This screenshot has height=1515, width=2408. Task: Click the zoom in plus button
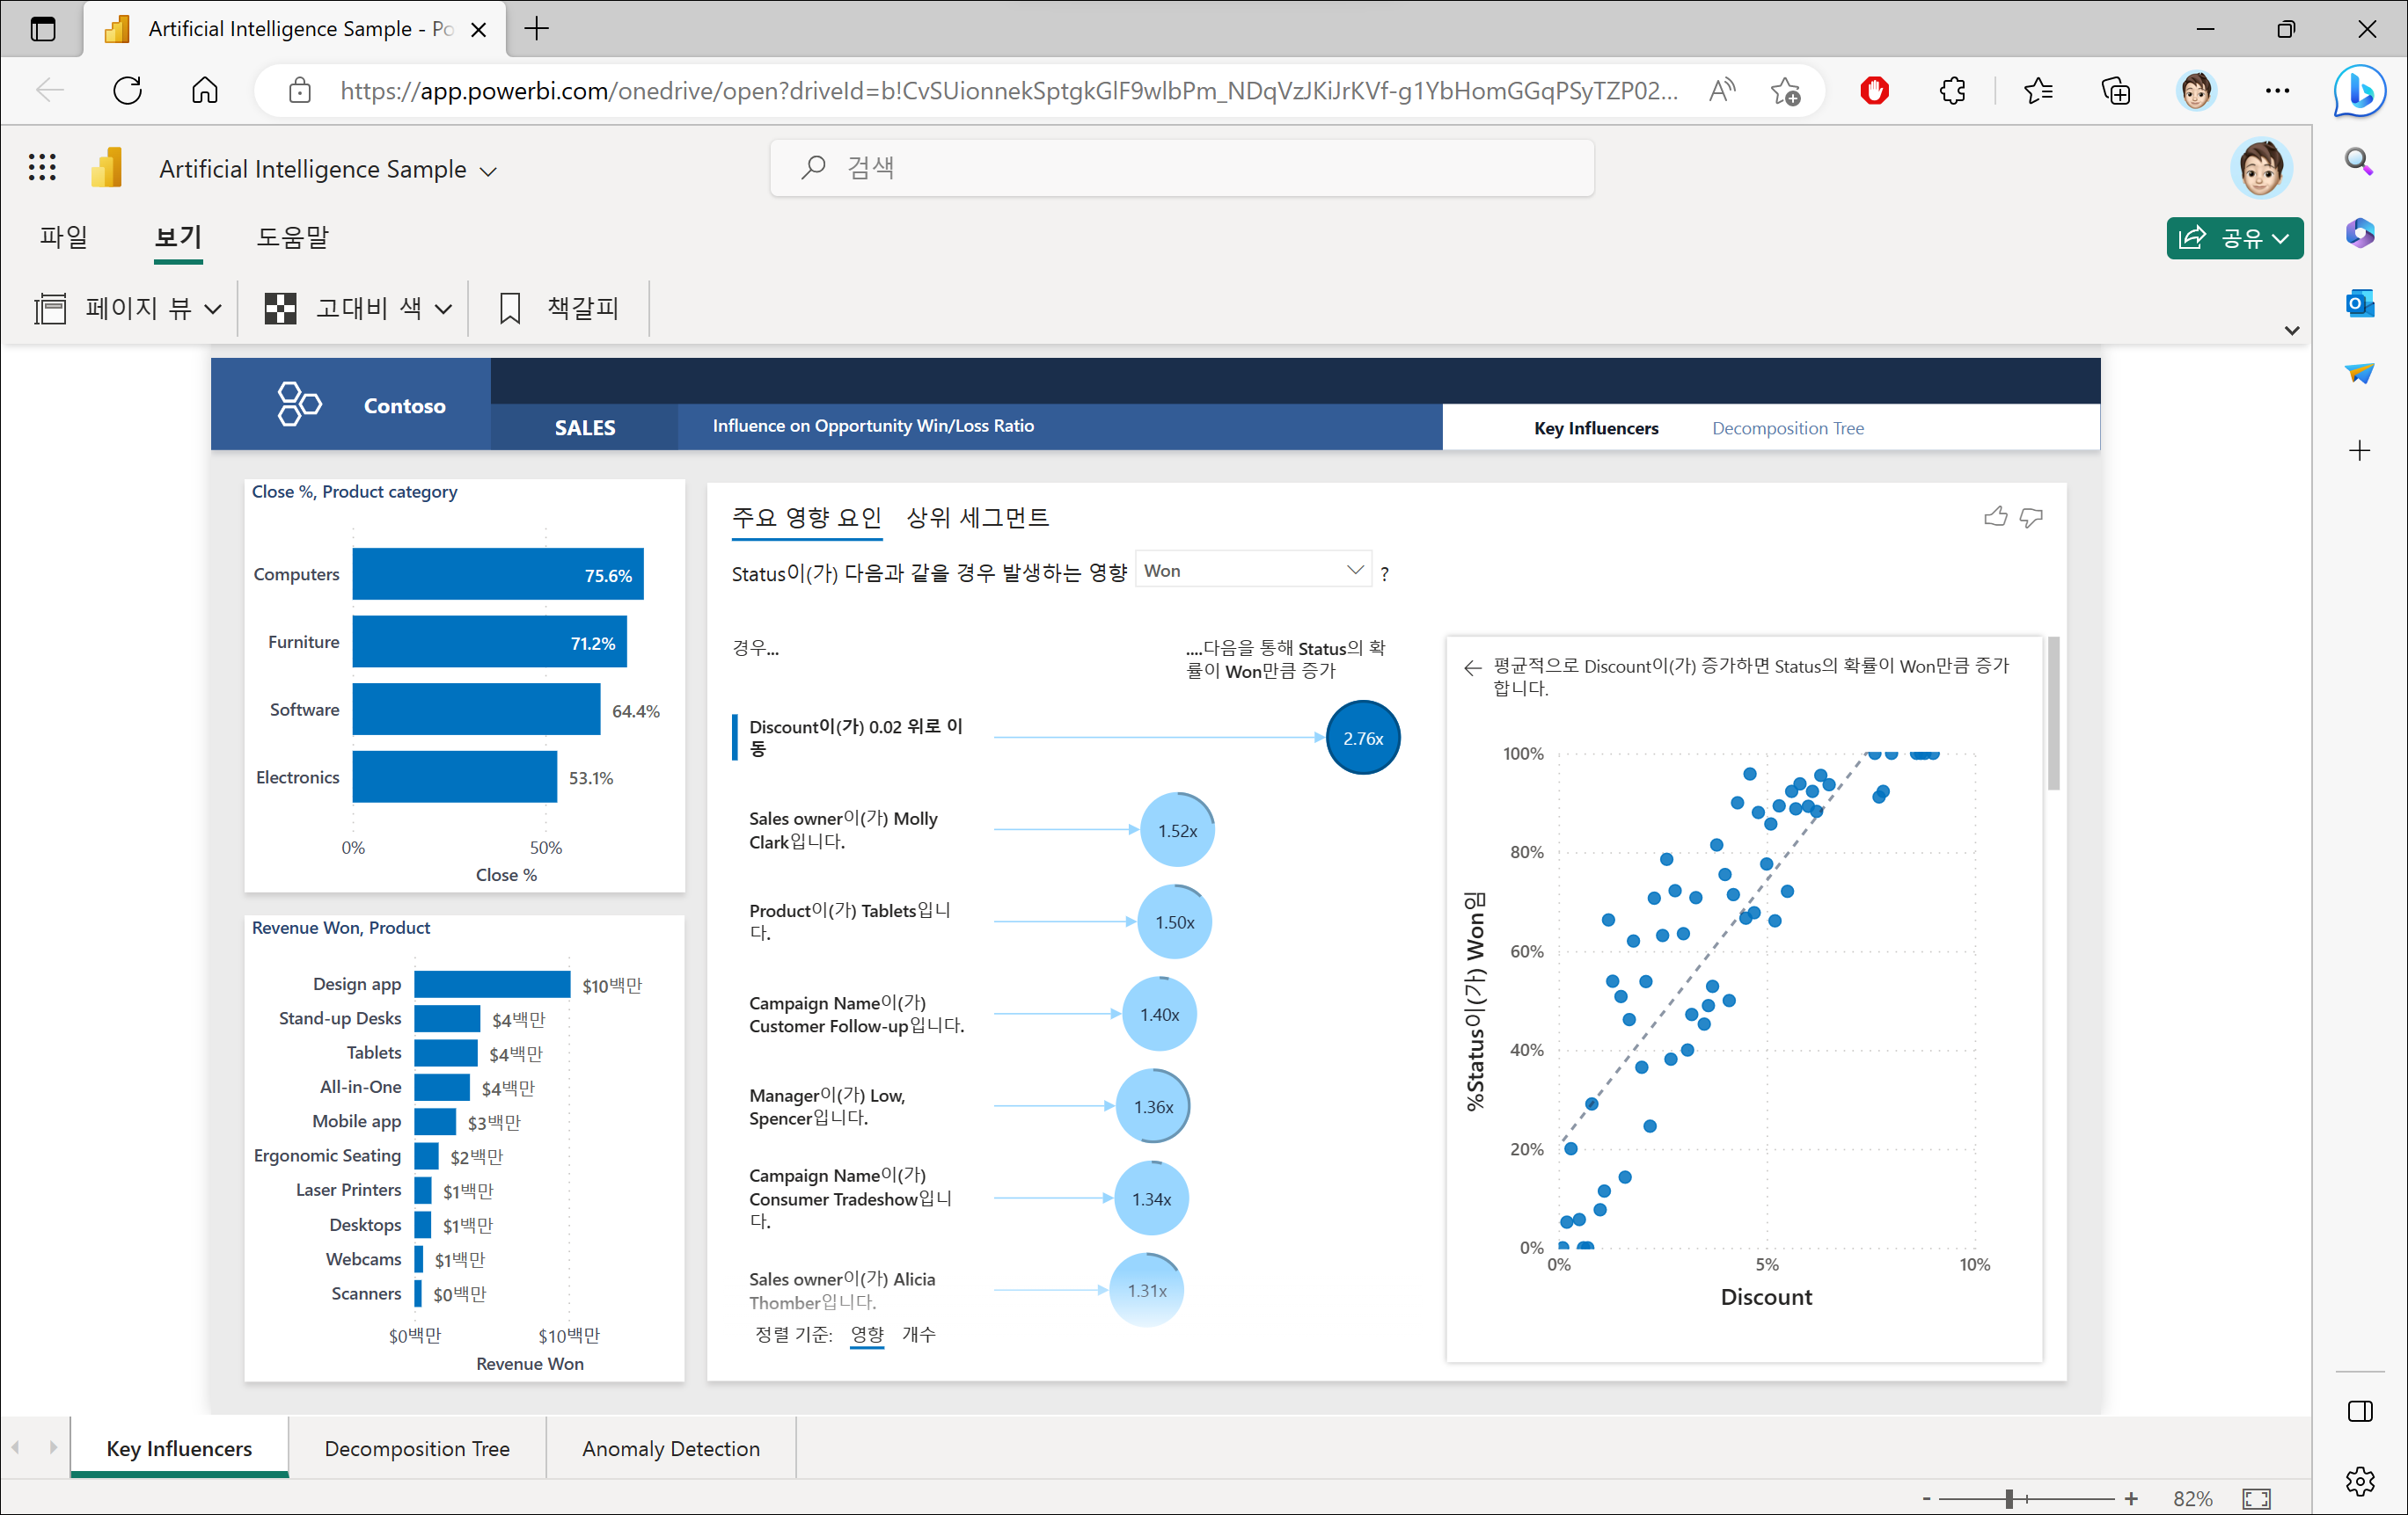[2131, 1498]
